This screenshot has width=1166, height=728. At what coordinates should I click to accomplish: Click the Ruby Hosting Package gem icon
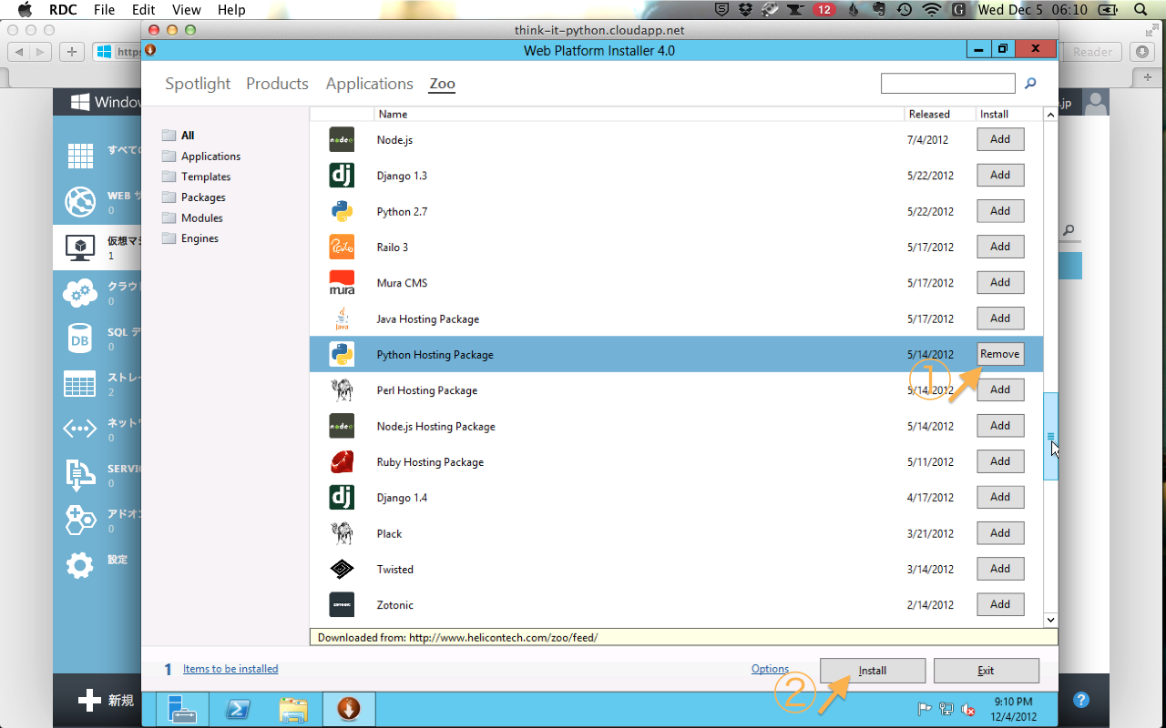pyautogui.click(x=342, y=461)
